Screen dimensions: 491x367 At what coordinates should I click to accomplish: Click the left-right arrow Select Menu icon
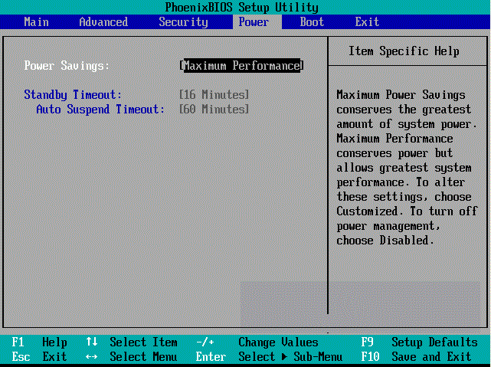coord(92,357)
